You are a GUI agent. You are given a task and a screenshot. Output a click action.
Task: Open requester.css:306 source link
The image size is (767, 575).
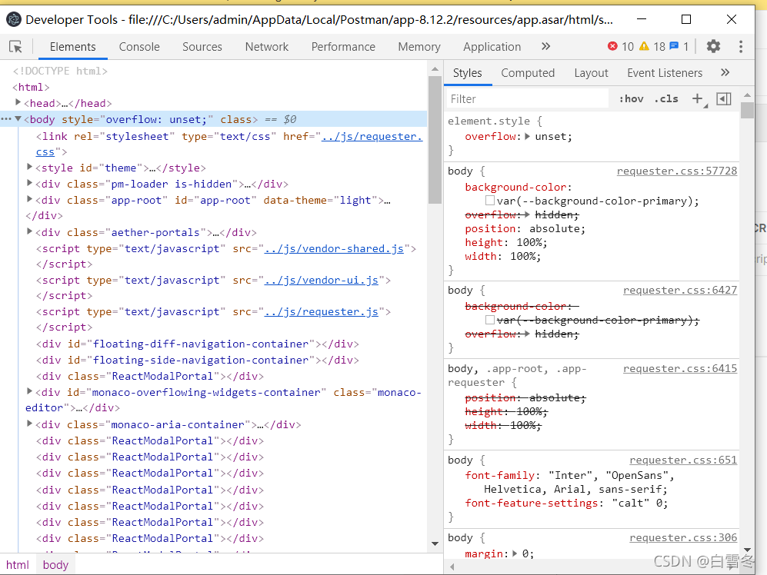click(683, 537)
